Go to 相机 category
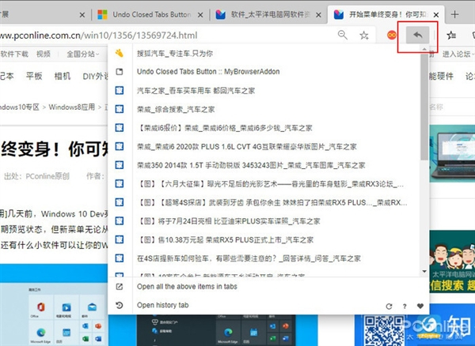475x346 pixels. pos(62,76)
